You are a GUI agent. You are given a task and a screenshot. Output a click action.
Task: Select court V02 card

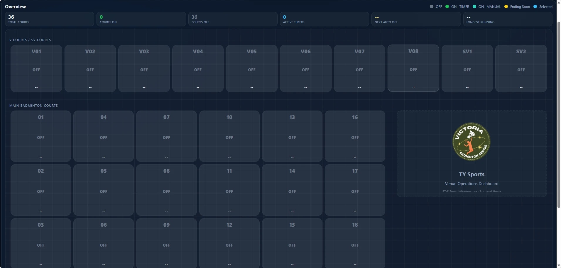90,68
